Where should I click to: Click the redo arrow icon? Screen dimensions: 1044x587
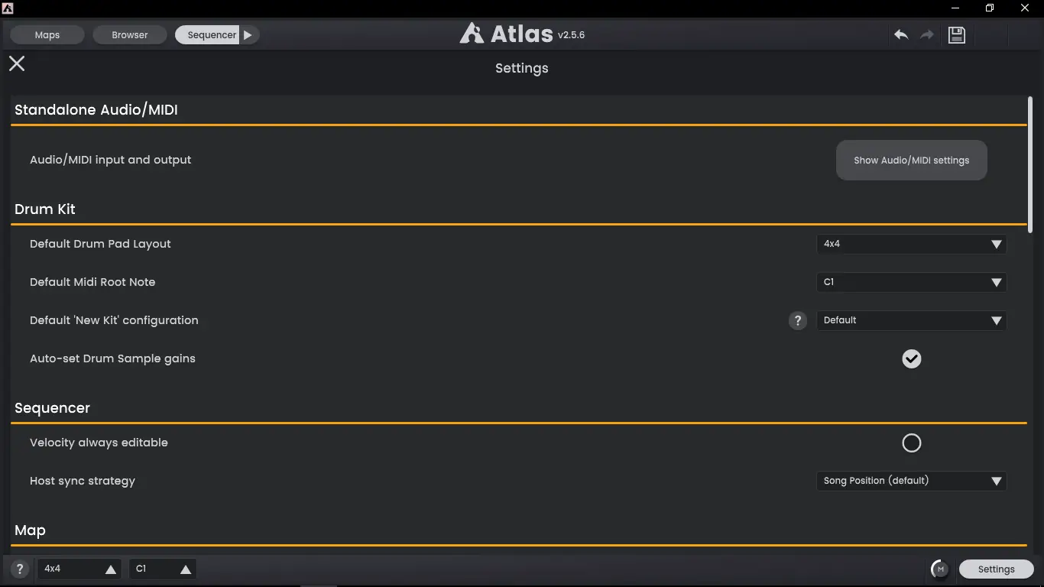coord(927,35)
